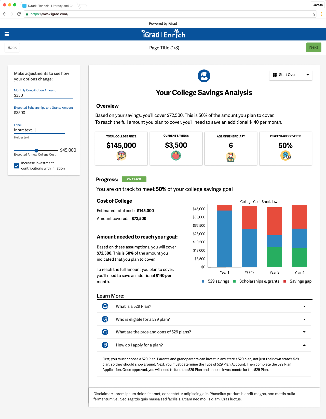Click the Expected Scholarships and Grants Amount field

(x=44, y=113)
